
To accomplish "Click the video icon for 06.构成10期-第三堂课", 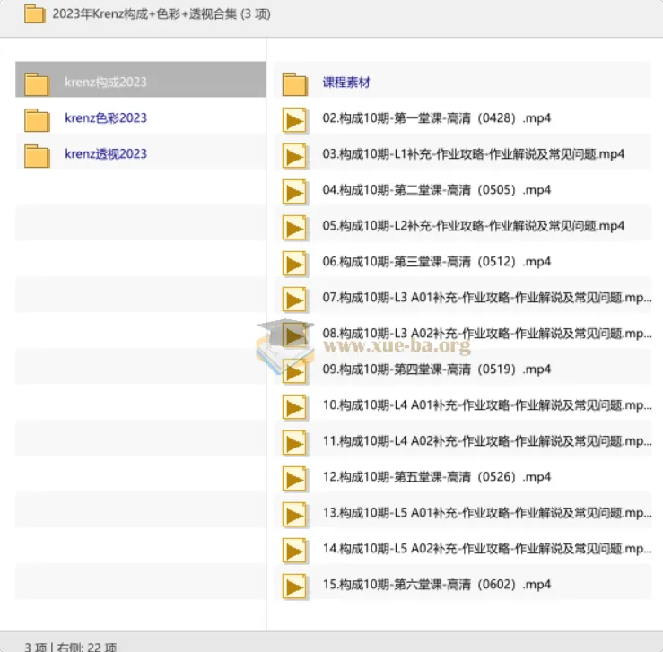I will (x=294, y=264).
